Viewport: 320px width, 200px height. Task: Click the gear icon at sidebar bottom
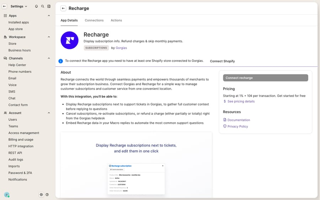pos(41,195)
